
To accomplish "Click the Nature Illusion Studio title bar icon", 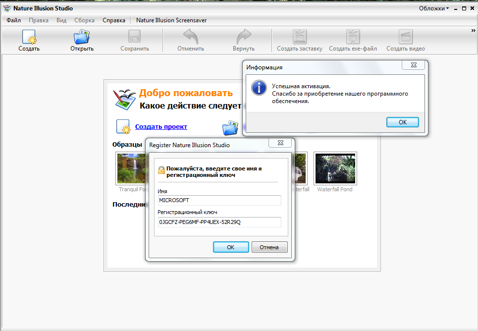I will pos(7,8).
